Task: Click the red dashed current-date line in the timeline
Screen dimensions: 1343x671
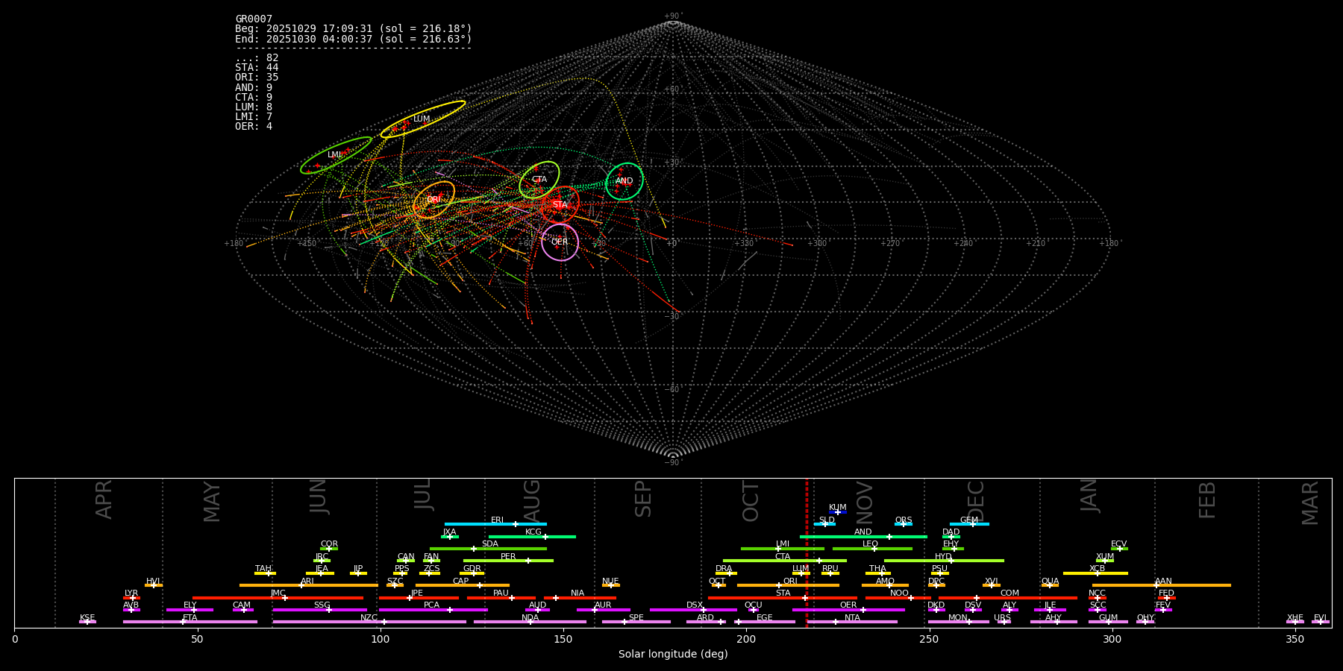Action: pyautogui.click(x=807, y=552)
